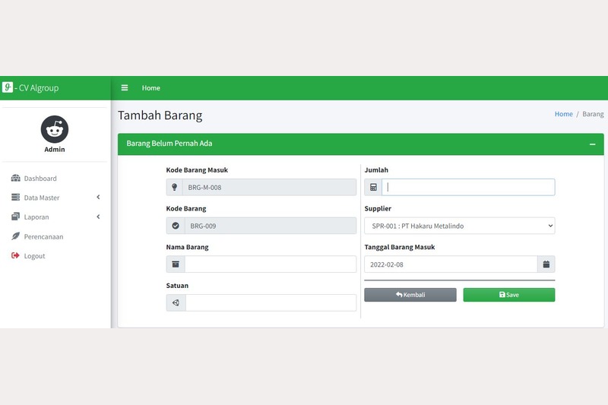The width and height of the screenshot is (608, 405).
Task: Go to Perencanaan in the sidebar
Action: tap(43, 236)
